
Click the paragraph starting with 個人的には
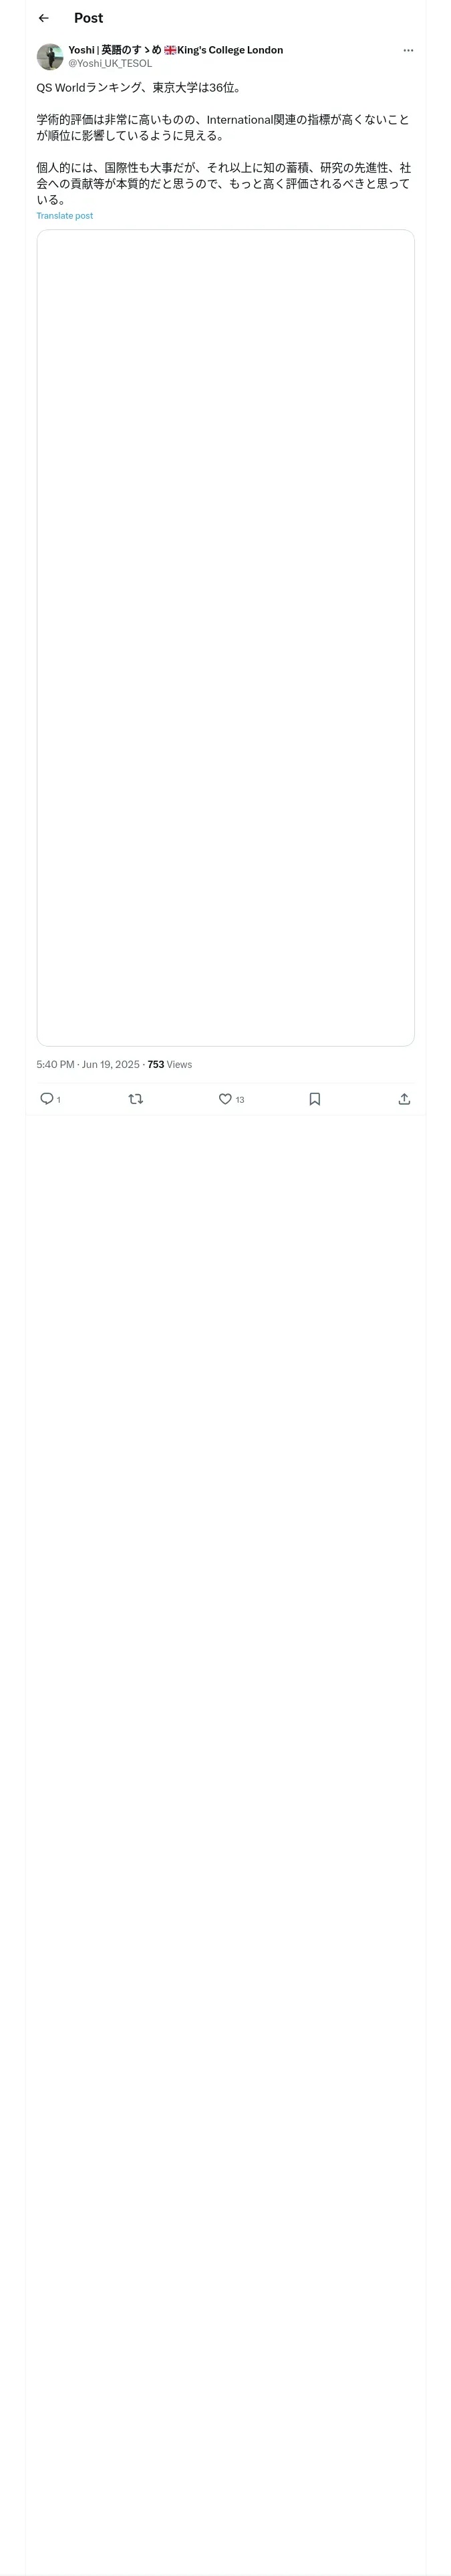[223, 183]
